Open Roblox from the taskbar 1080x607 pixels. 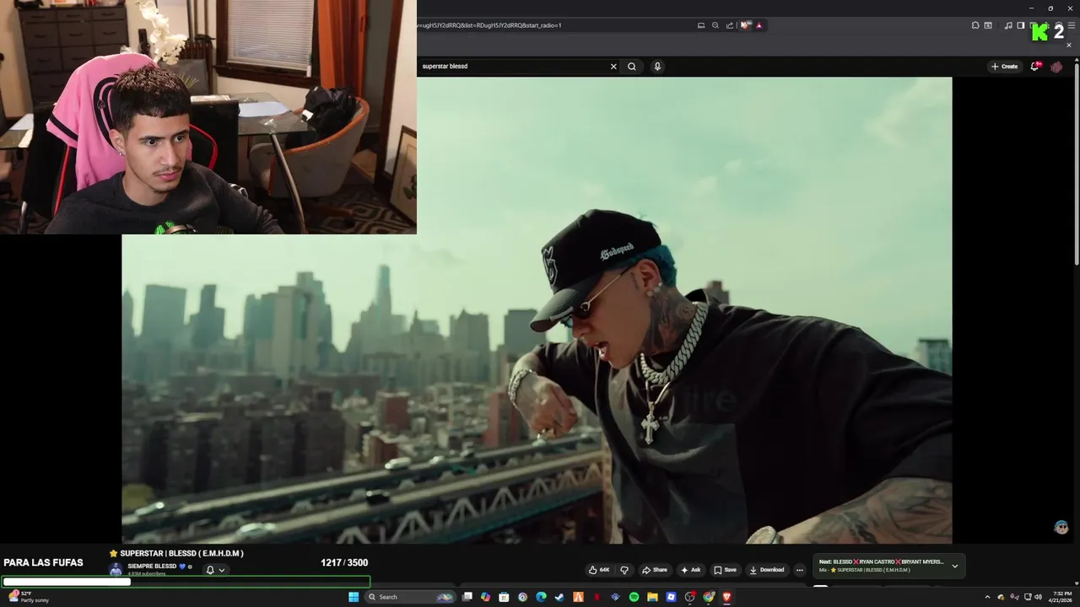tap(671, 597)
